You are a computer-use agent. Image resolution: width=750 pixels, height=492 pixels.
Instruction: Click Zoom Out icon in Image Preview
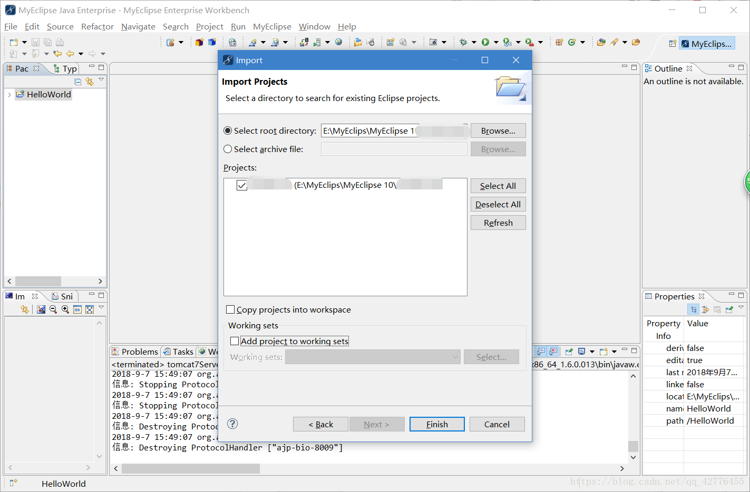[53, 309]
